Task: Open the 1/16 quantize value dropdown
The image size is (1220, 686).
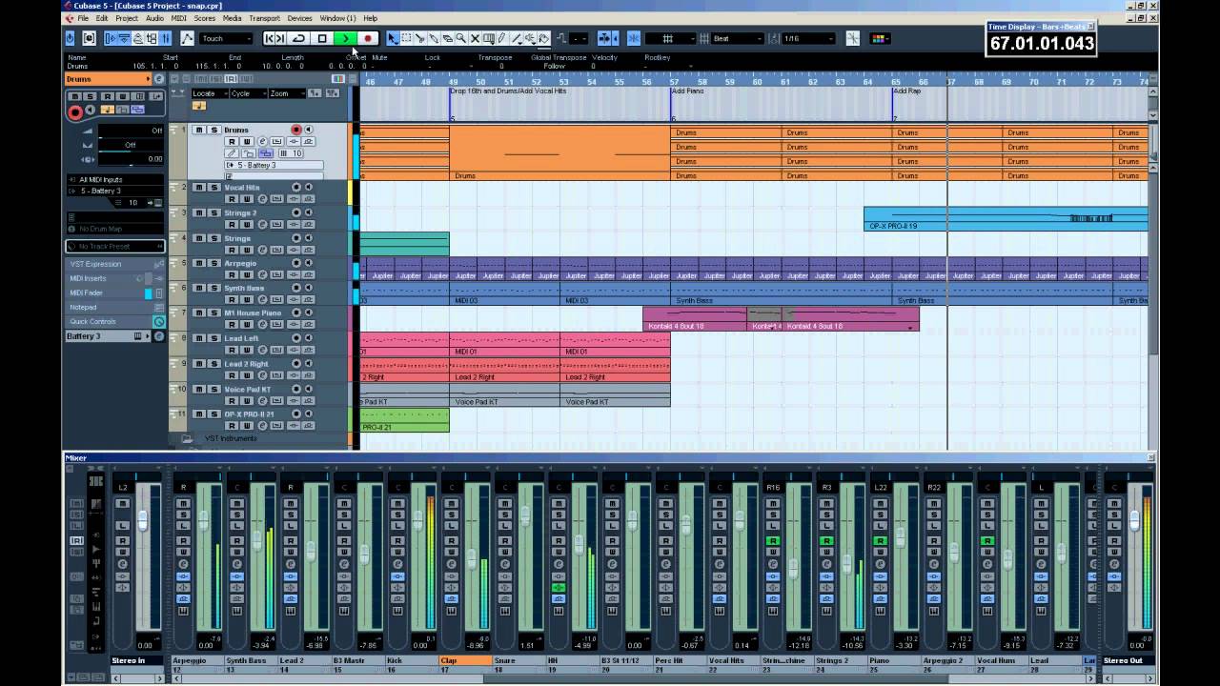Action: click(x=808, y=38)
